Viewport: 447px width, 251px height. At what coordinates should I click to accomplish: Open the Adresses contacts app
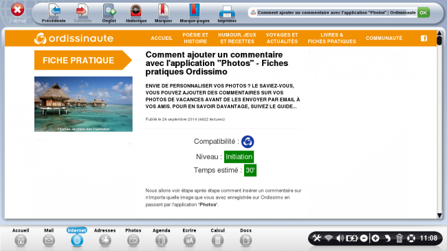click(105, 237)
